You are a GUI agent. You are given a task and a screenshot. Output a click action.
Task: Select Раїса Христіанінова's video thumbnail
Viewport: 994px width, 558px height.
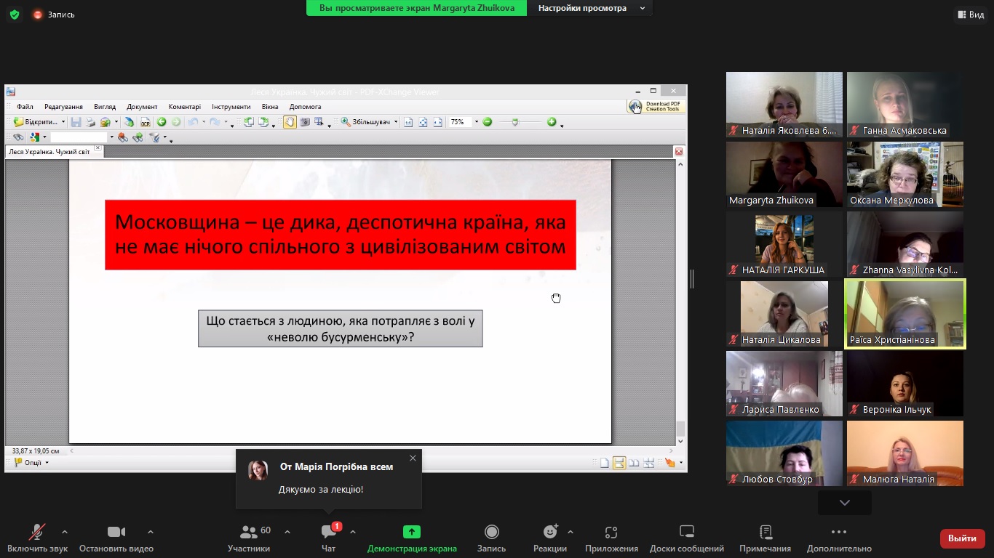(x=904, y=314)
